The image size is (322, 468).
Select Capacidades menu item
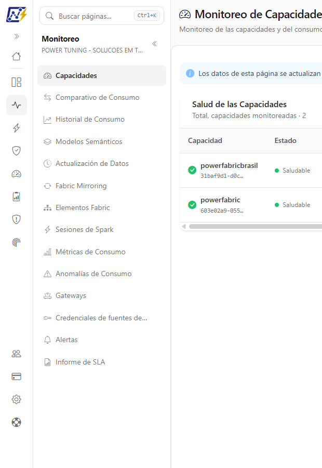[102, 75]
